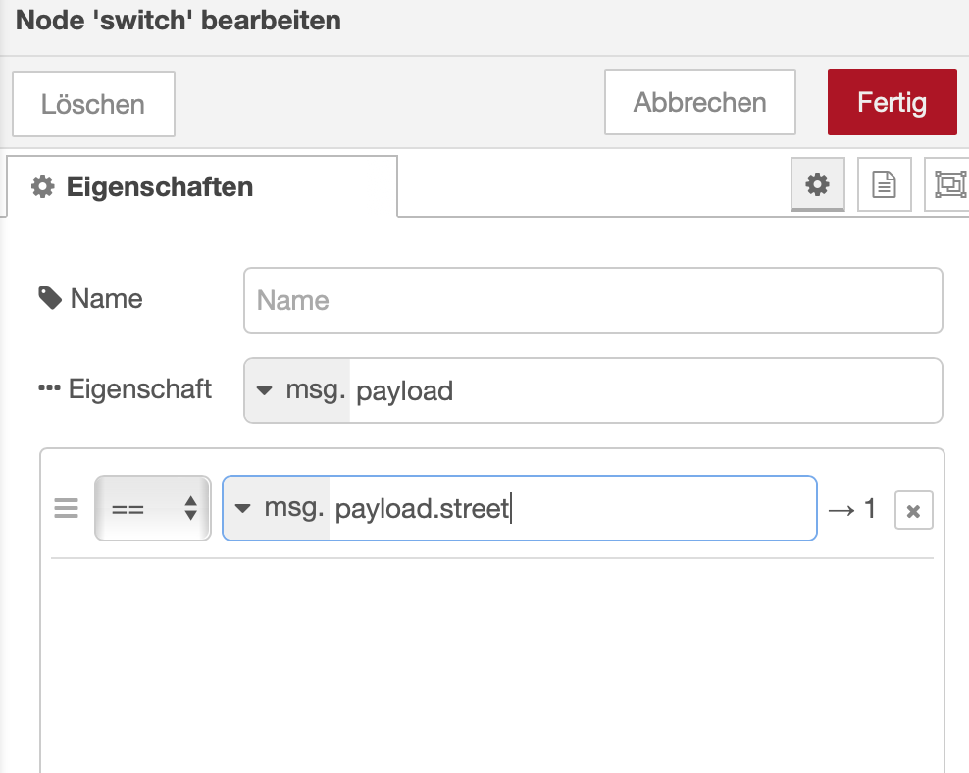Click the Löschen button
Image resolution: width=969 pixels, height=773 pixels.
[x=93, y=104]
